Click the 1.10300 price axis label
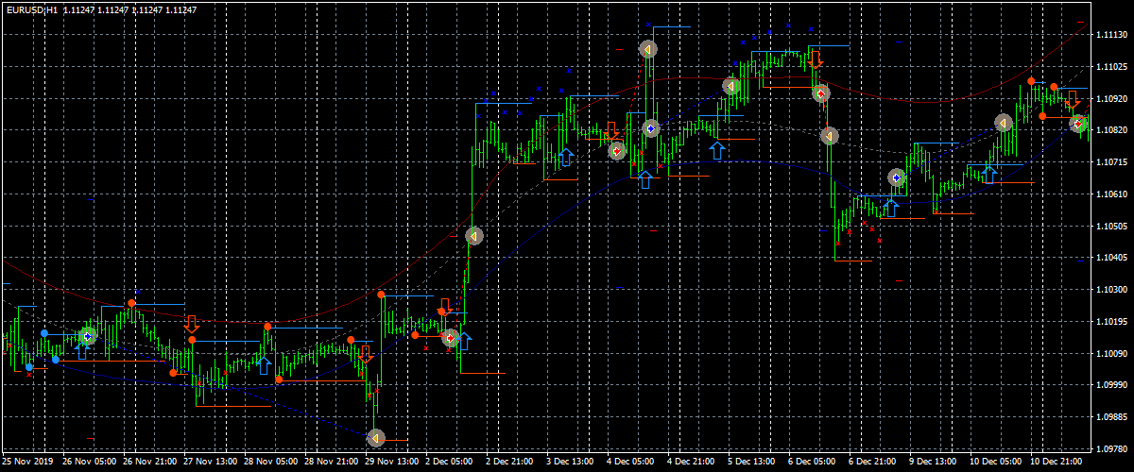Viewport: 1134px width, 472px height. [x=1109, y=290]
